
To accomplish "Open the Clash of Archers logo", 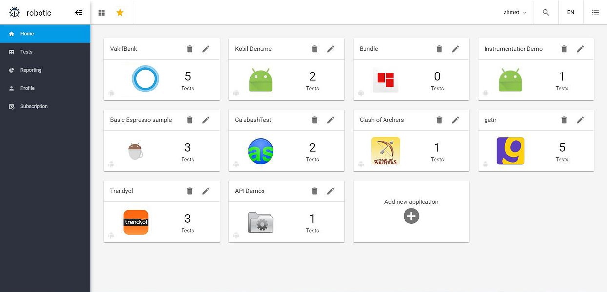I will click(x=385, y=151).
